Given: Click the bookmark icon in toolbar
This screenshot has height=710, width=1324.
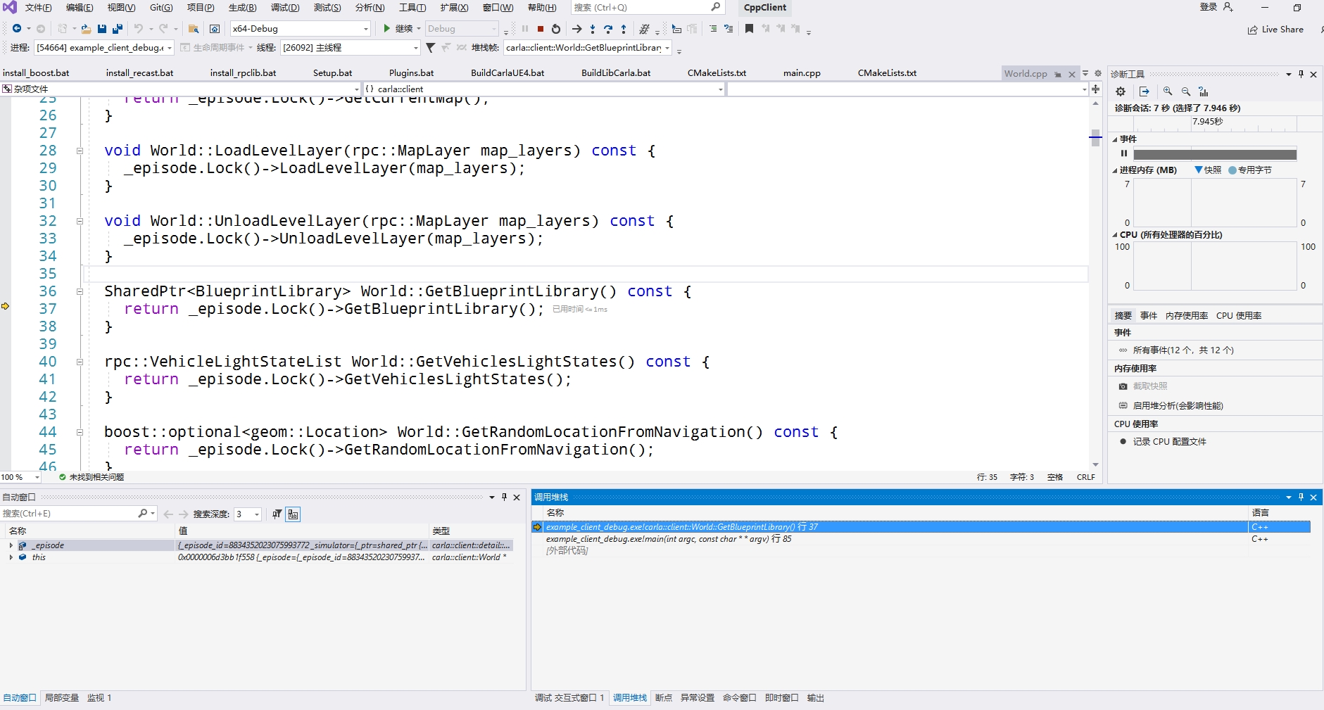Looking at the screenshot, I should pyautogui.click(x=749, y=29).
